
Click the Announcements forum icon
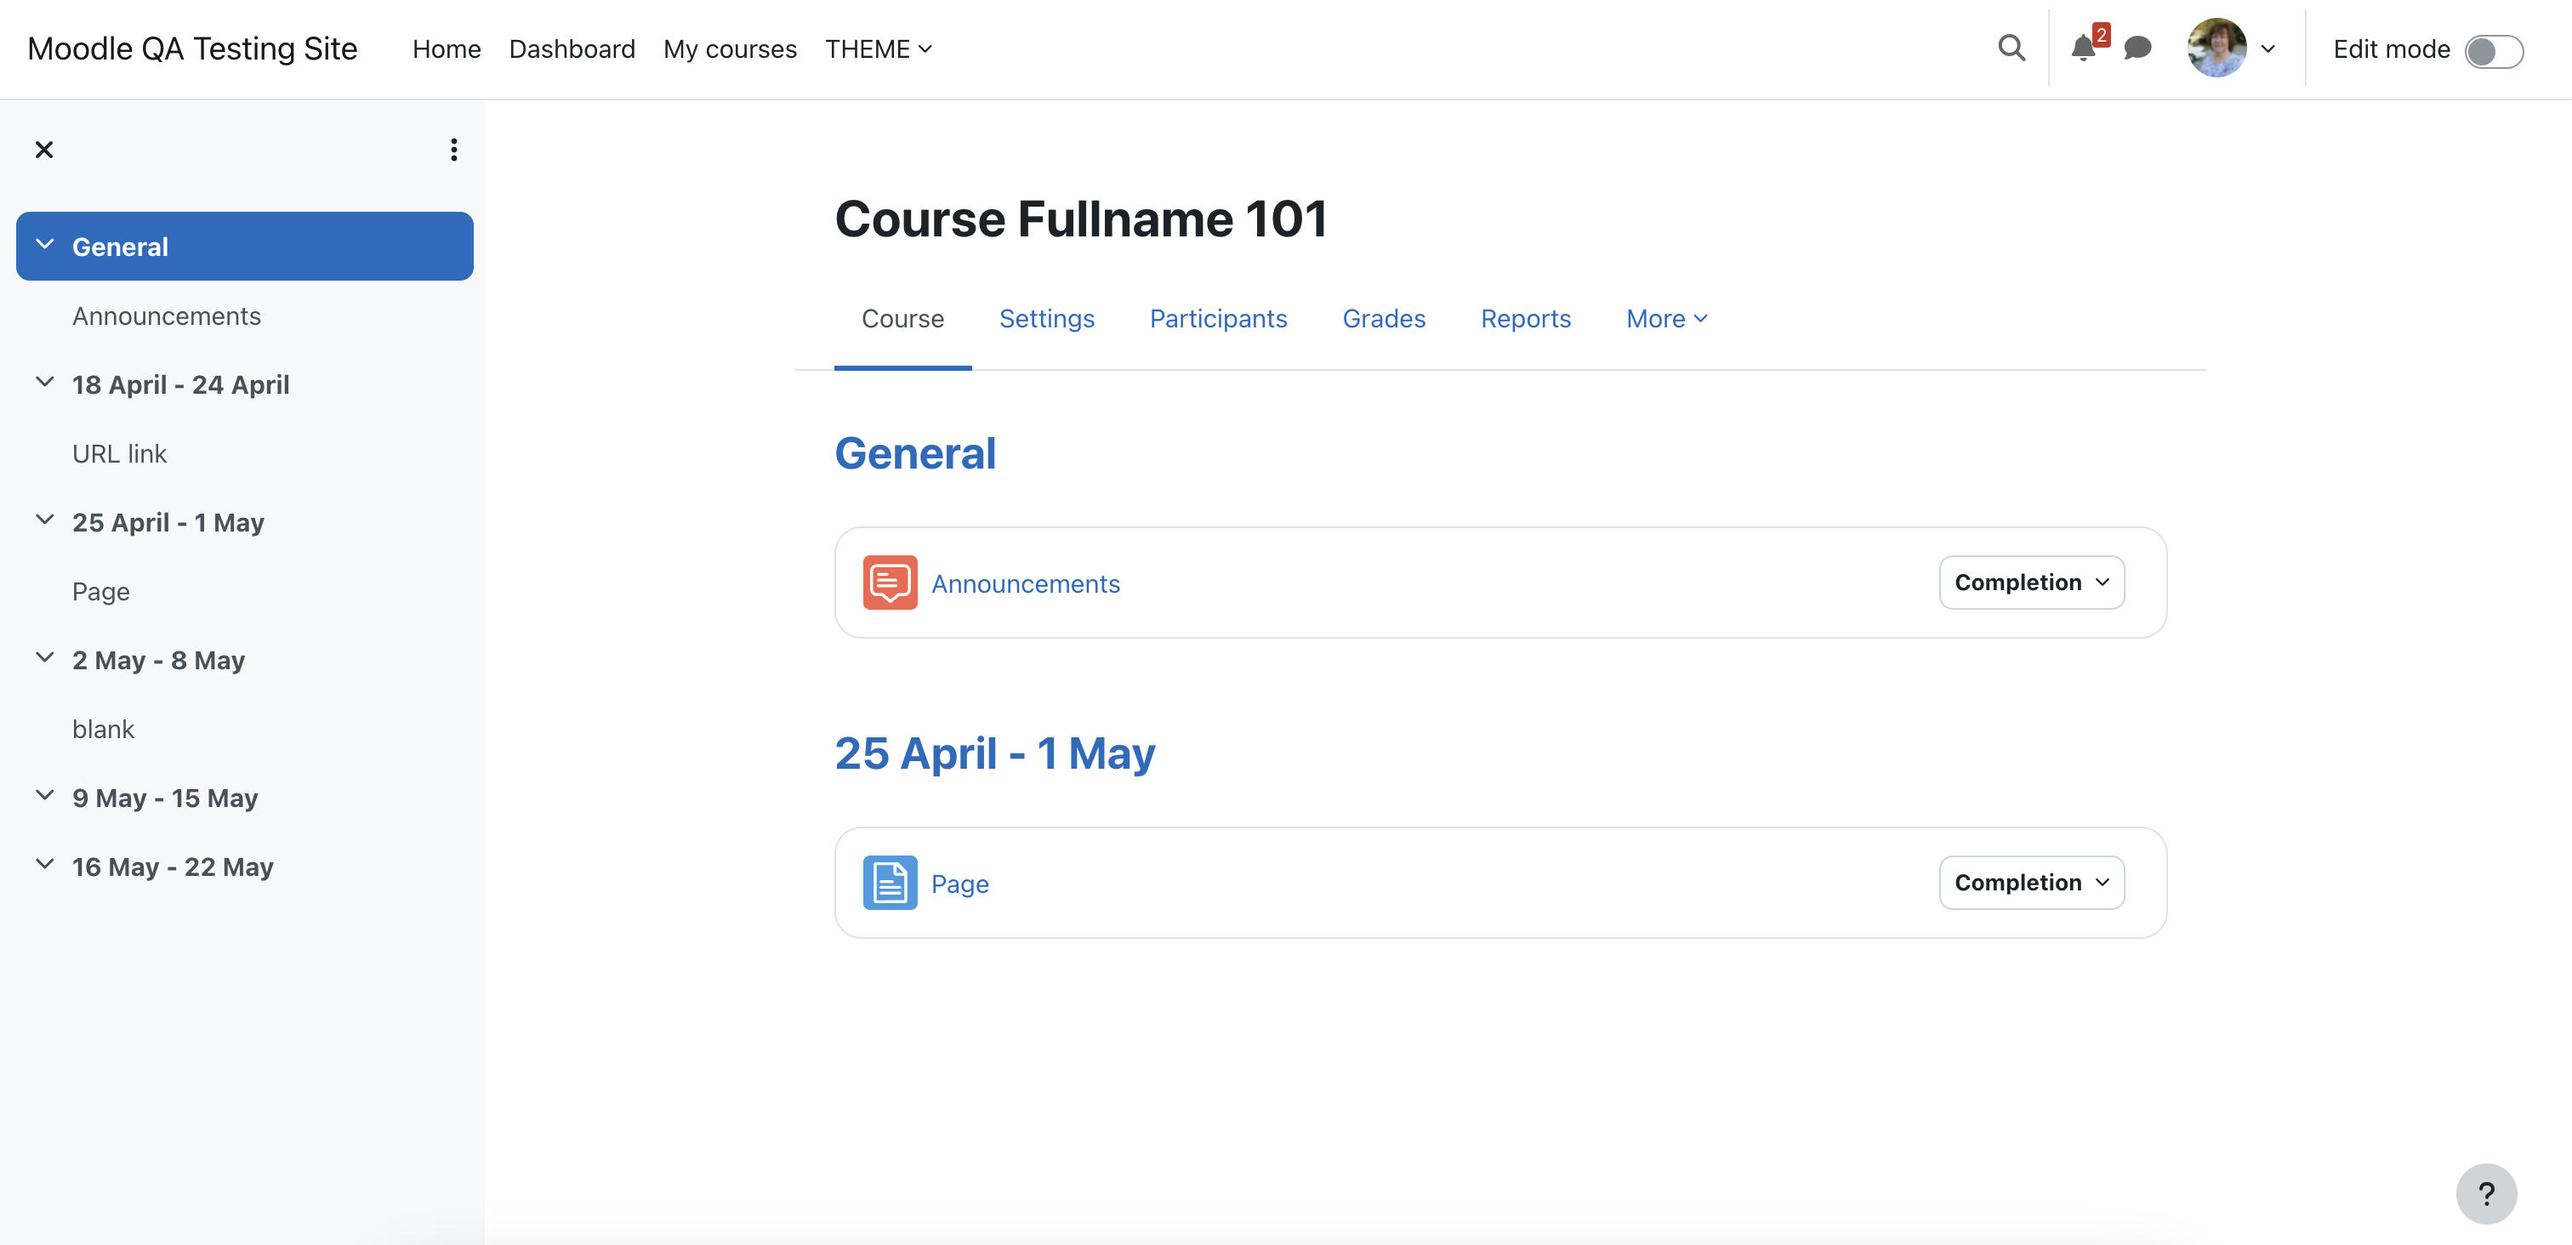[x=890, y=582]
